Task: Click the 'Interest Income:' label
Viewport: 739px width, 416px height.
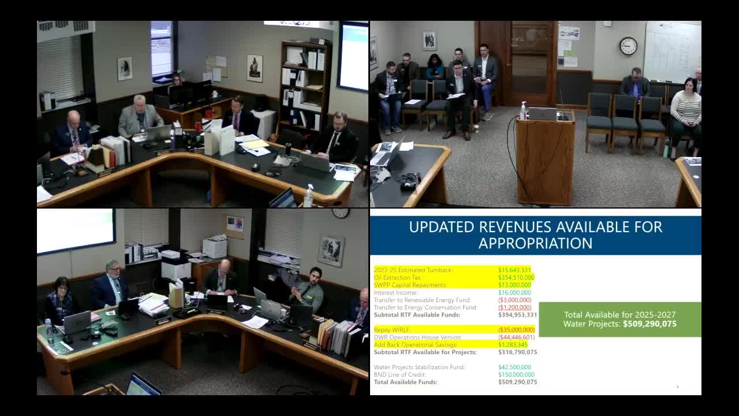Action: (x=395, y=292)
